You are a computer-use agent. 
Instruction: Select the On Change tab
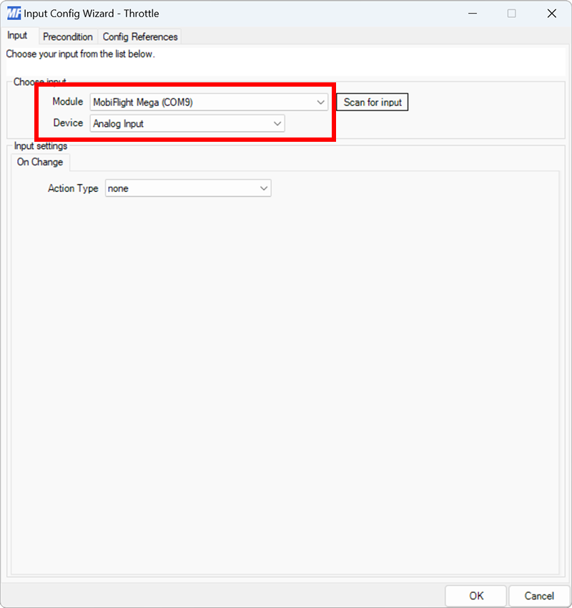click(x=39, y=162)
